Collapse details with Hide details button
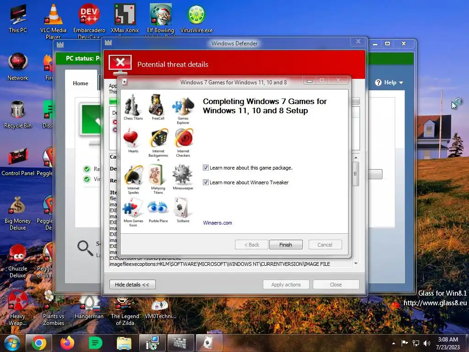Image resolution: width=469 pixels, height=352 pixels. coord(132,284)
